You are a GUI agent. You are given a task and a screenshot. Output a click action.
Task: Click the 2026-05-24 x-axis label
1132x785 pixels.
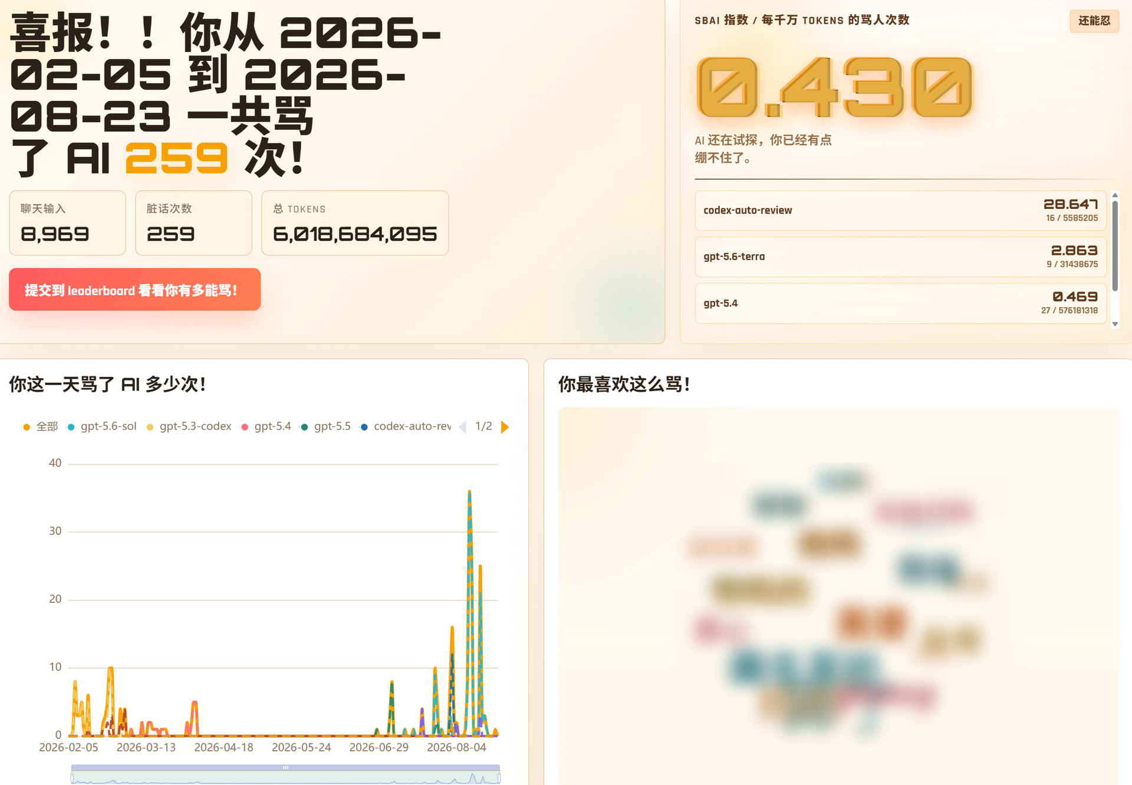point(301,747)
